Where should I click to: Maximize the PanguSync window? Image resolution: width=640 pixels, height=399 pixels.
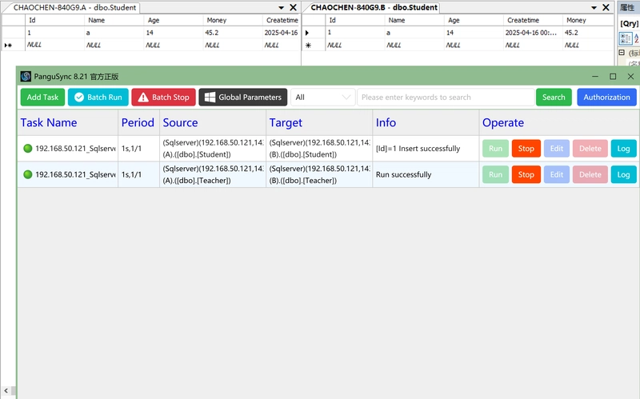(x=613, y=76)
